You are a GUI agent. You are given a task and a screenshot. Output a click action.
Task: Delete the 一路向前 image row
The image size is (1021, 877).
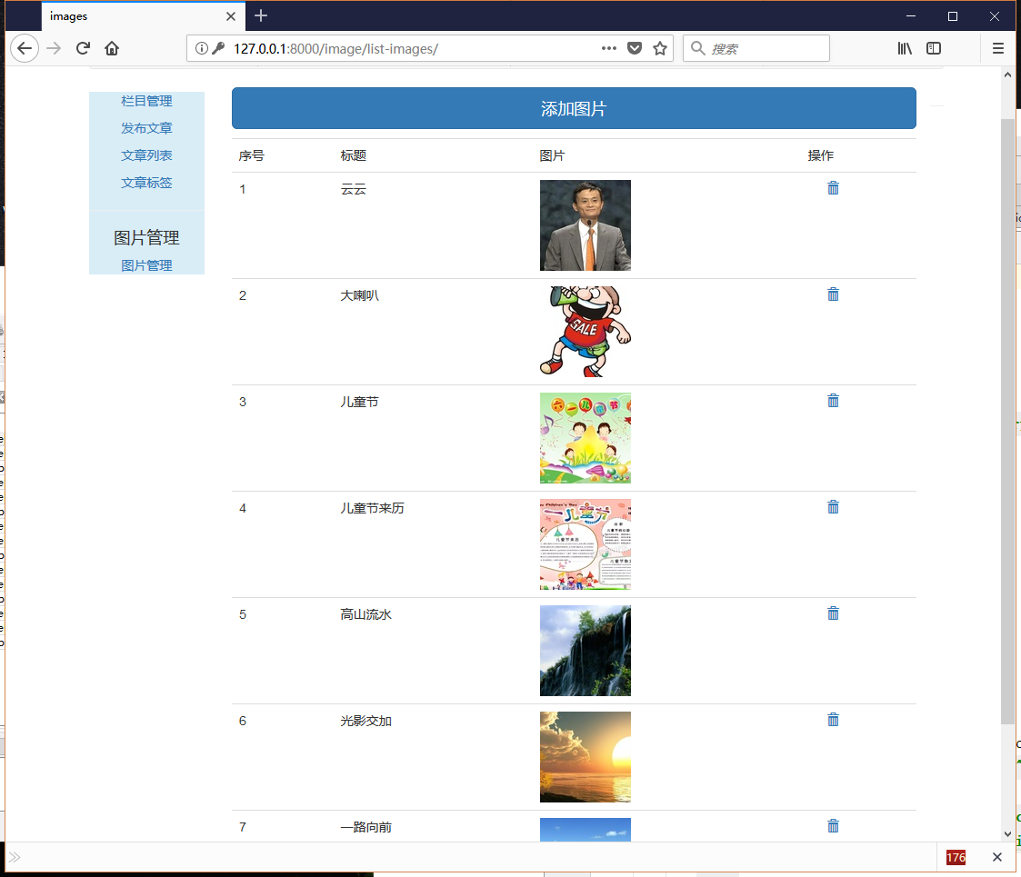[x=833, y=825]
